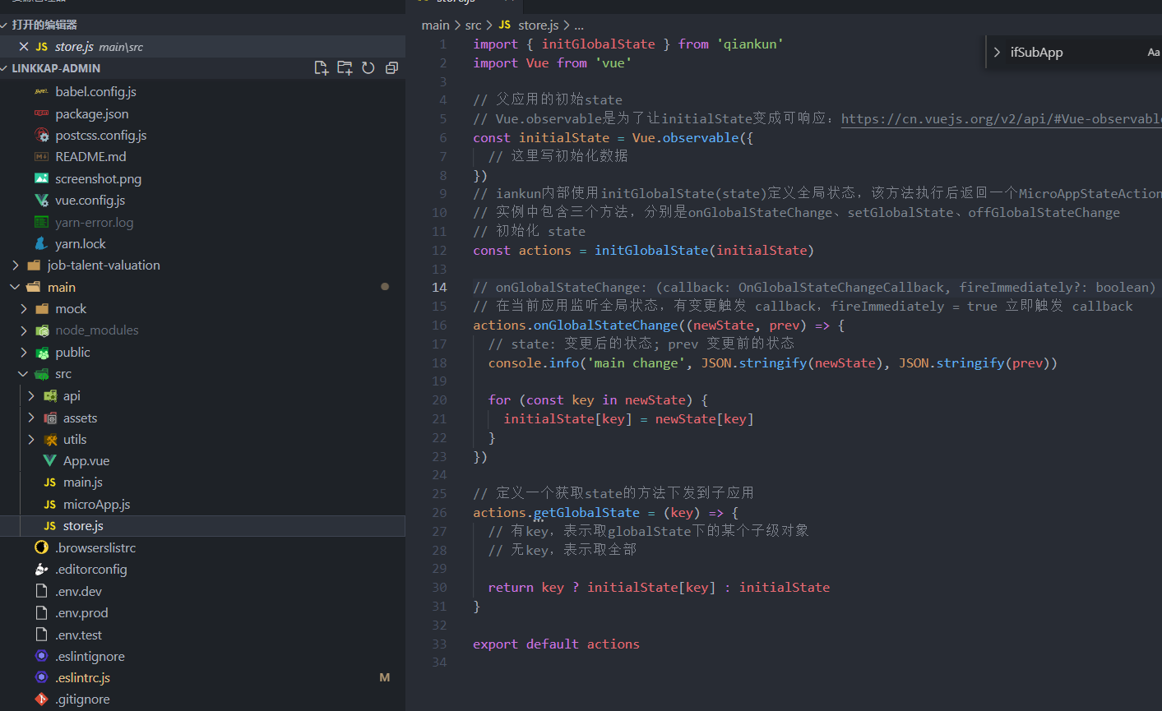Screen dimensions: 1162x711
Task: Open .env.test file
Action: tap(79, 635)
